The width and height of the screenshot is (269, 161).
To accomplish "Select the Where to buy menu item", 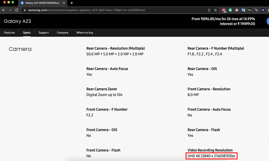I will [85, 32].
